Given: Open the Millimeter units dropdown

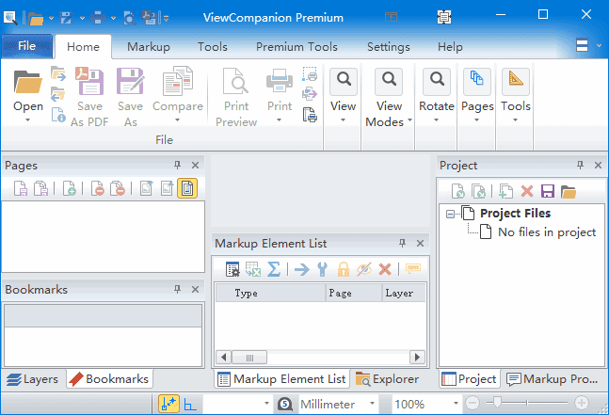Looking at the screenshot, I should tap(373, 404).
